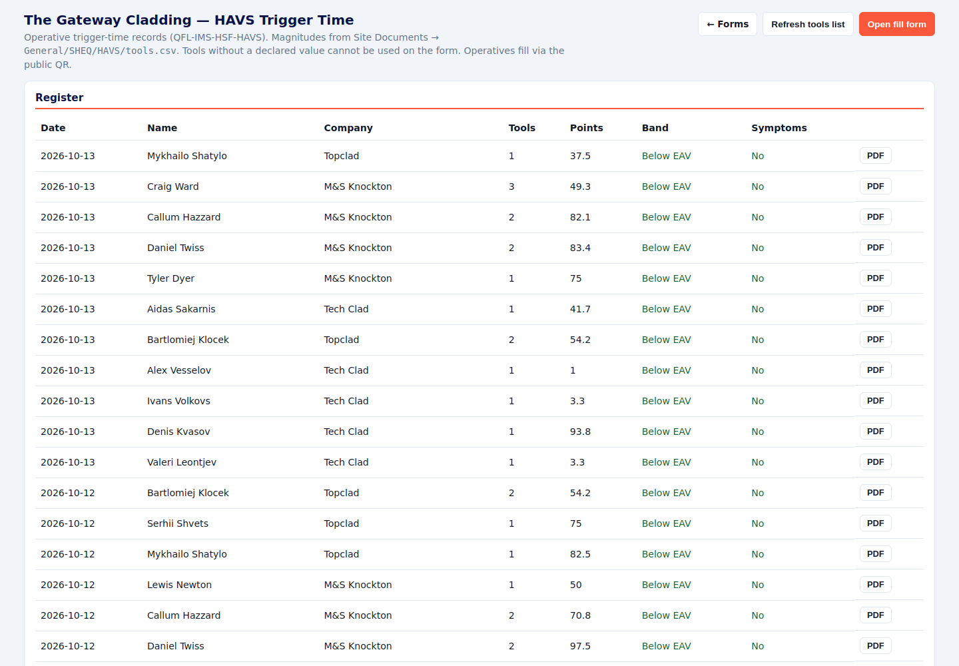Open PDF for Craig Ward row
This screenshot has width=959, height=666.
875,186
